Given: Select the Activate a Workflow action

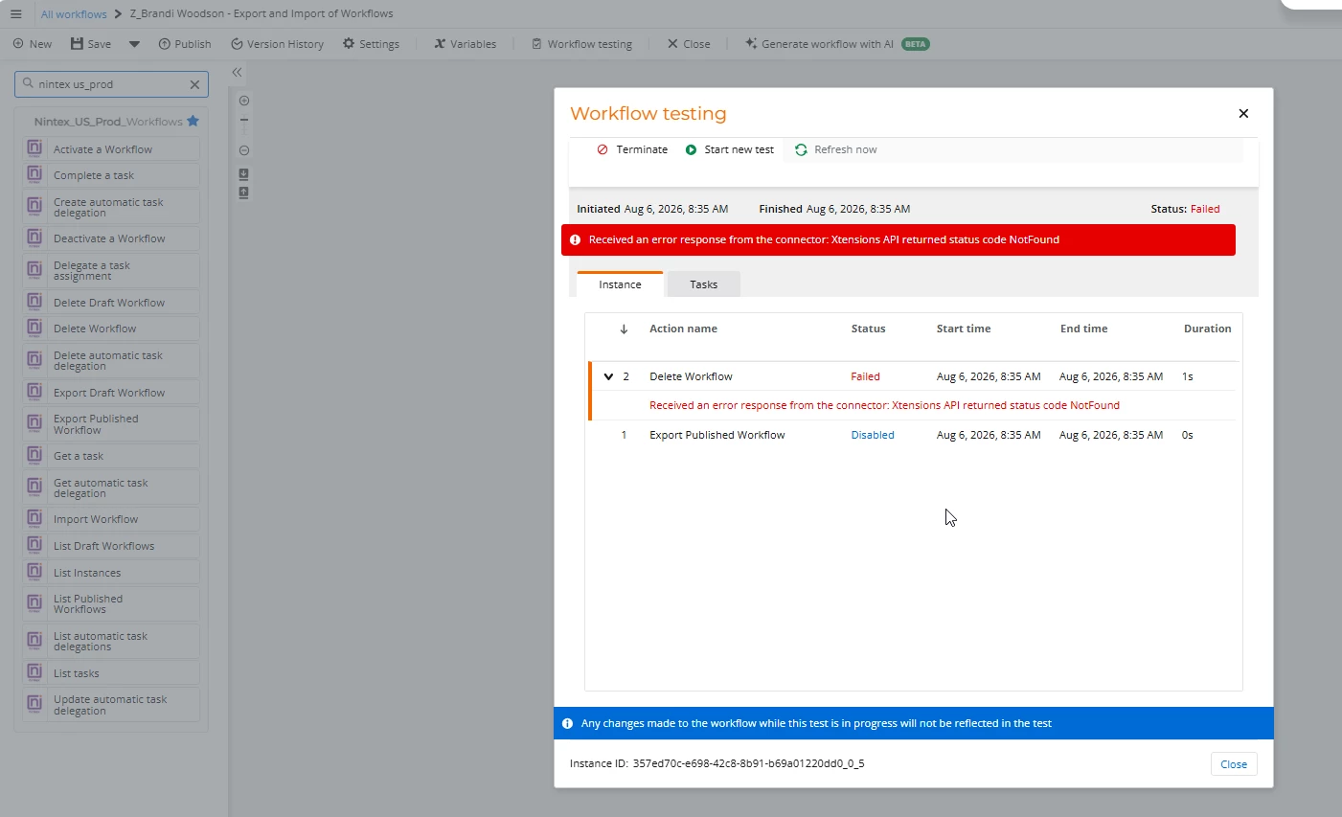Looking at the screenshot, I should pos(111,148).
